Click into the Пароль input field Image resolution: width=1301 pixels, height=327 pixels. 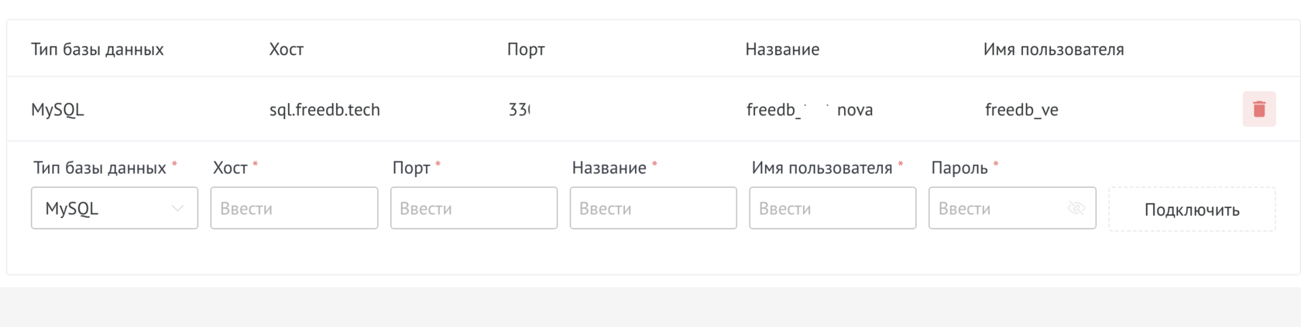pyautogui.click(x=999, y=208)
